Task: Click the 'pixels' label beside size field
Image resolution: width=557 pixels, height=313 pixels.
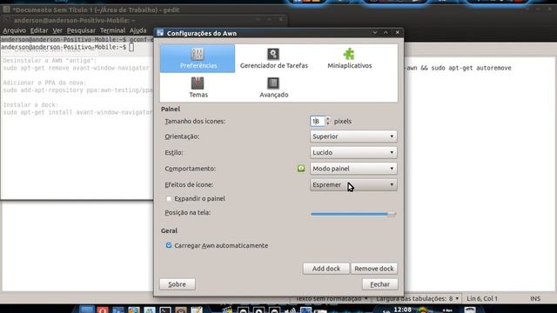Action: point(342,121)
